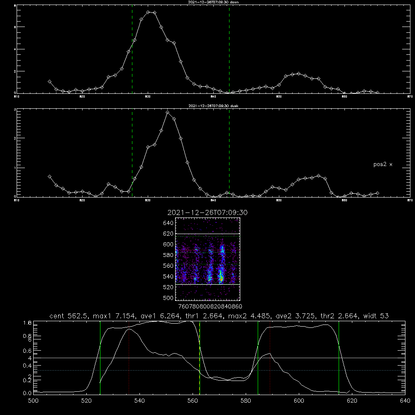Click solid green vertical line near 525

click(100, 358)
